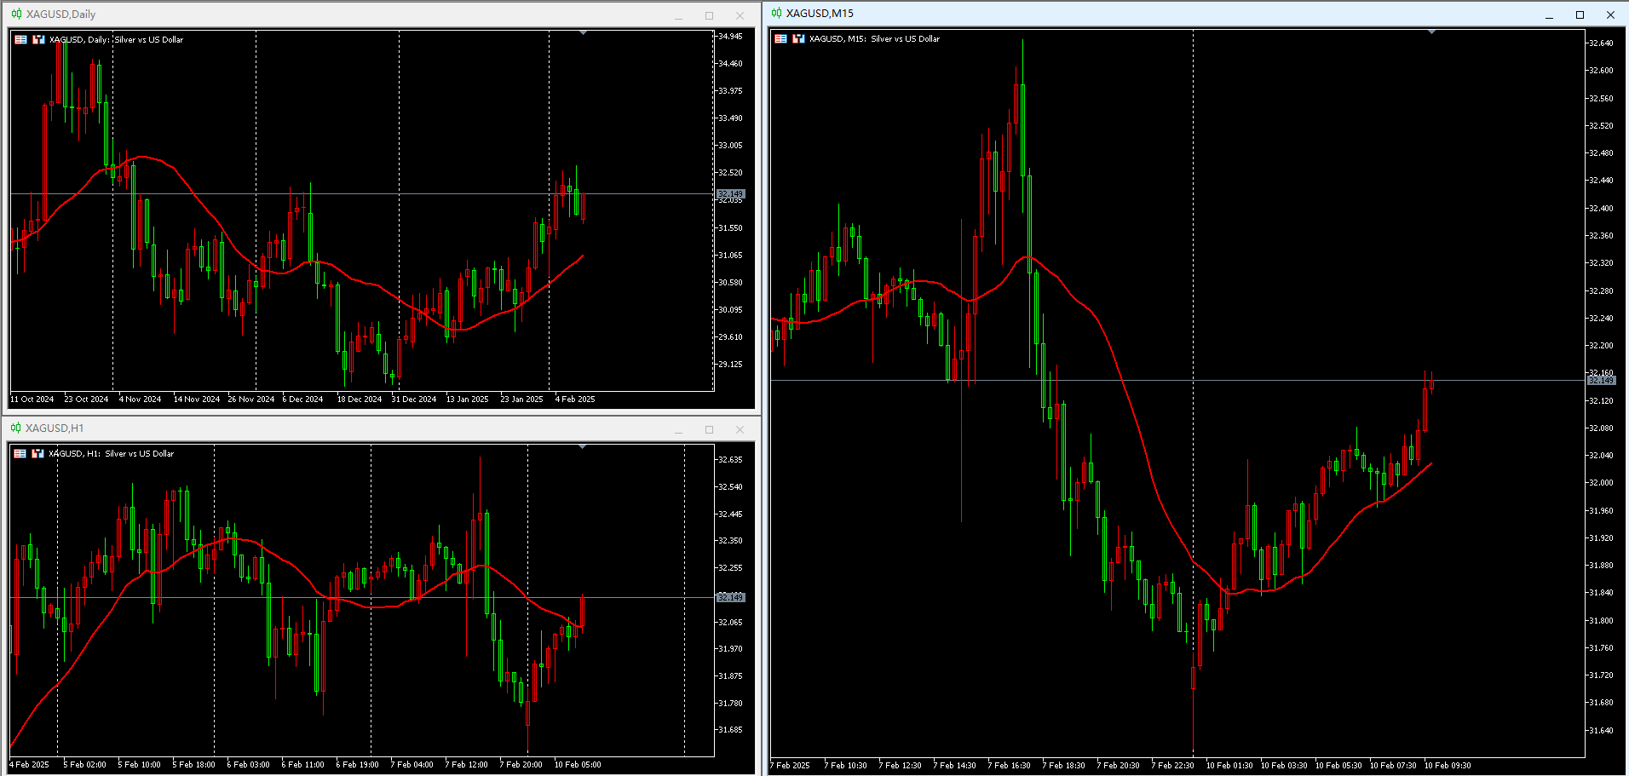Click 32.640 on M15 price scale
Image resolution: width=1629 pixels, height=776 pixels.
pos(1601,43)
